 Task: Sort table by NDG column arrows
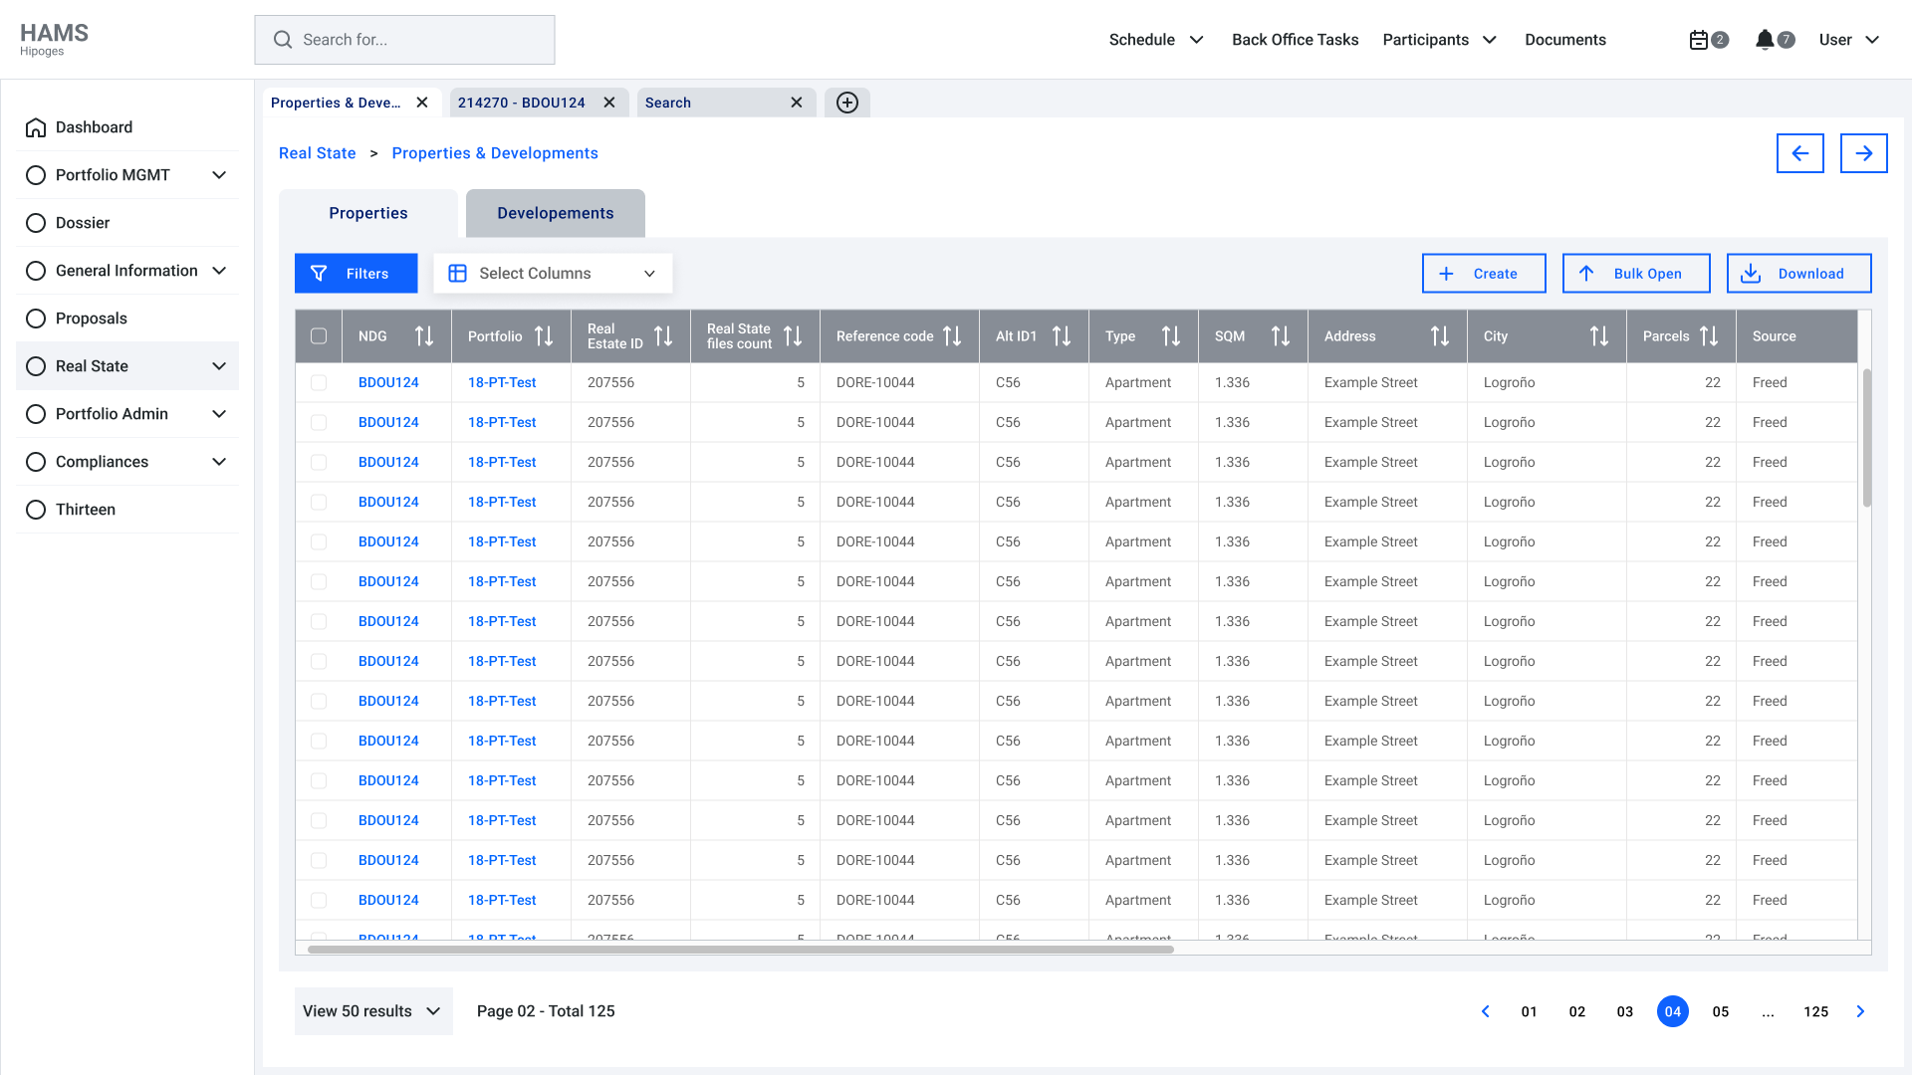(424, 336)
